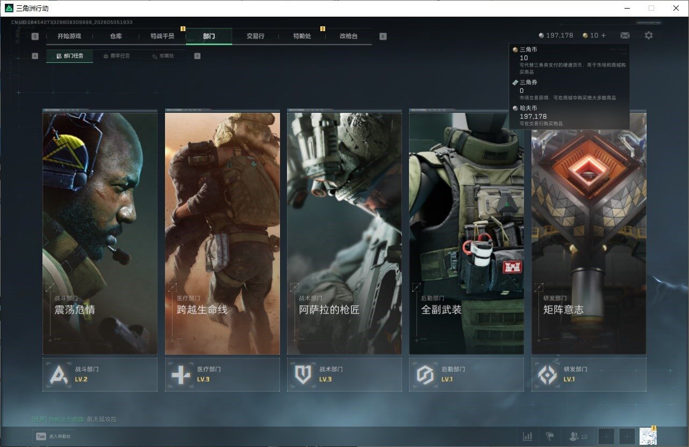Click the 哈夫币 197,178 balance in top bar
Screen dimensions: 689x447
pos(556,35)
